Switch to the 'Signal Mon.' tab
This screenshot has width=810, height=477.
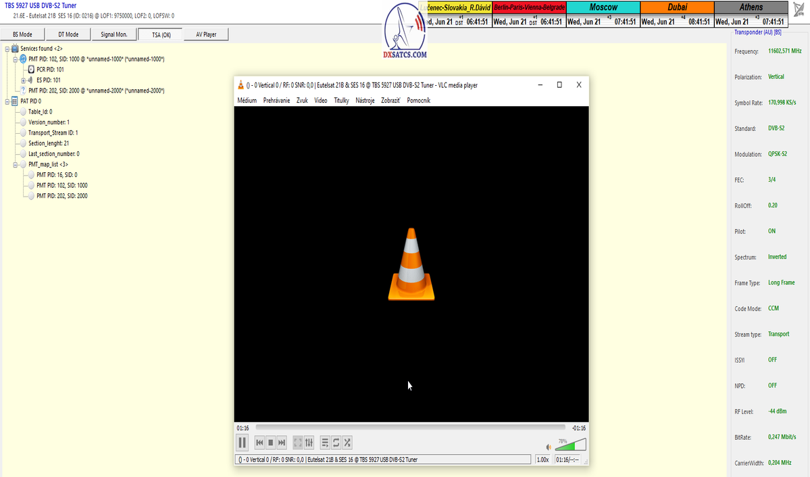114,34
